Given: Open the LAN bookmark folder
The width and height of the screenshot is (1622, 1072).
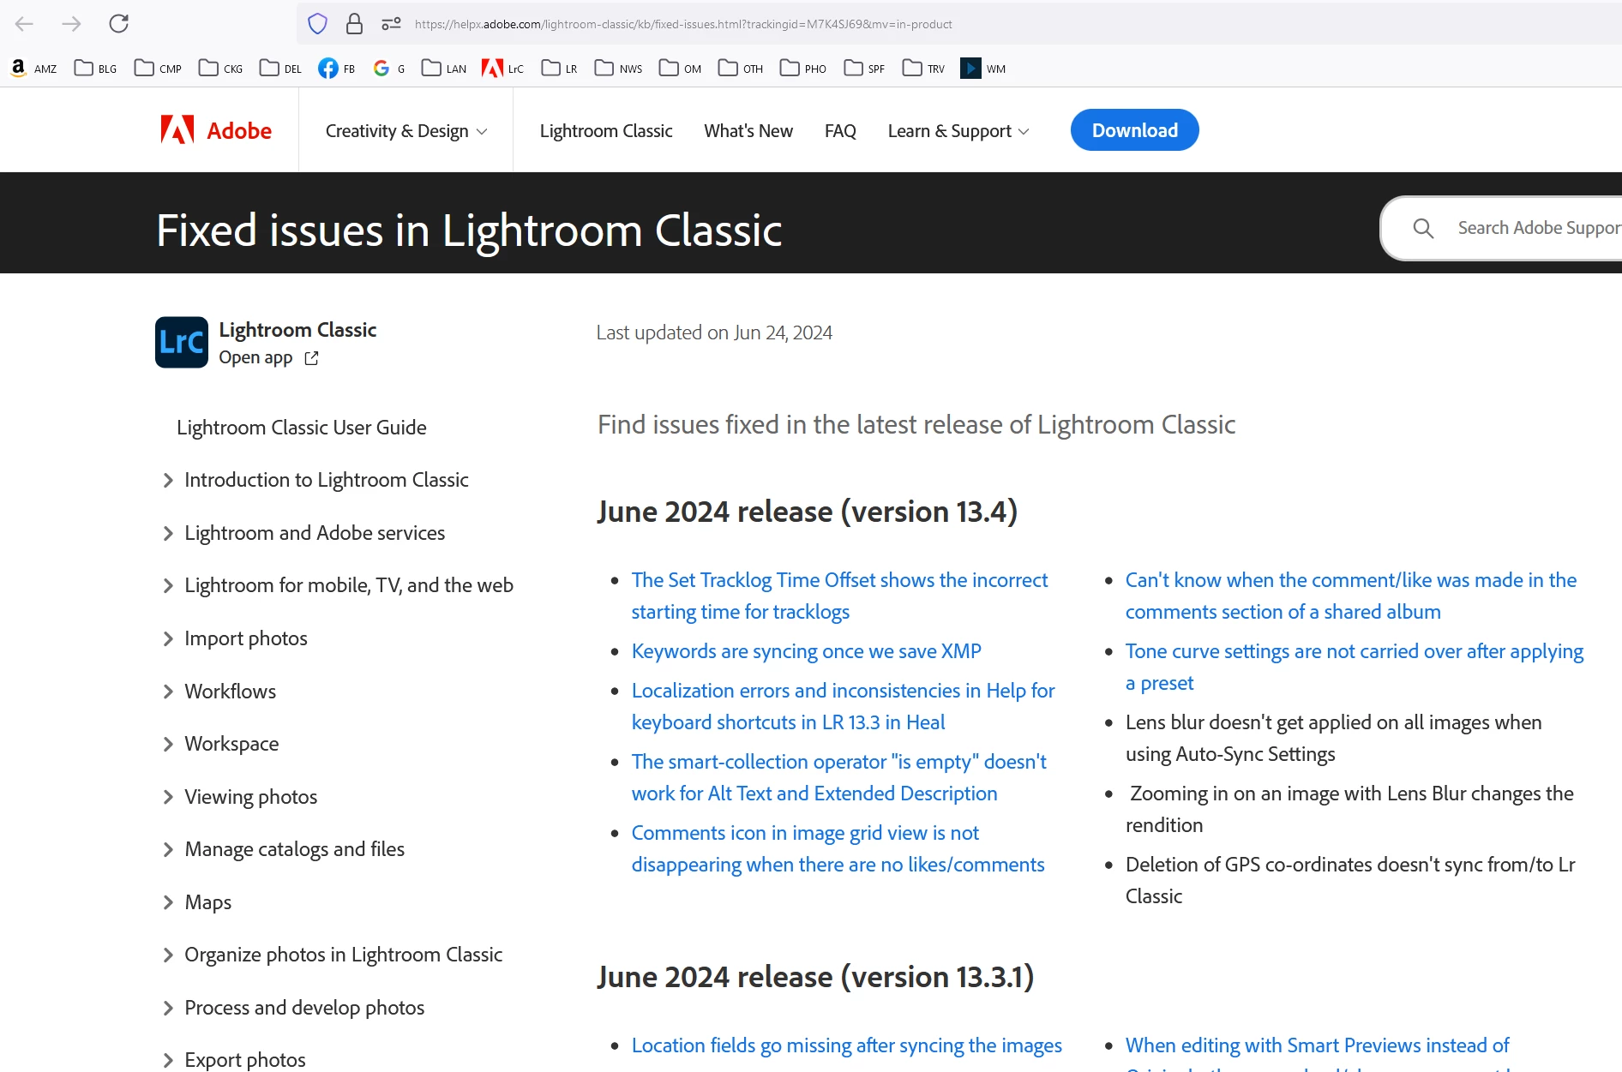Looking at the screenshot, I should pos(444,69).
